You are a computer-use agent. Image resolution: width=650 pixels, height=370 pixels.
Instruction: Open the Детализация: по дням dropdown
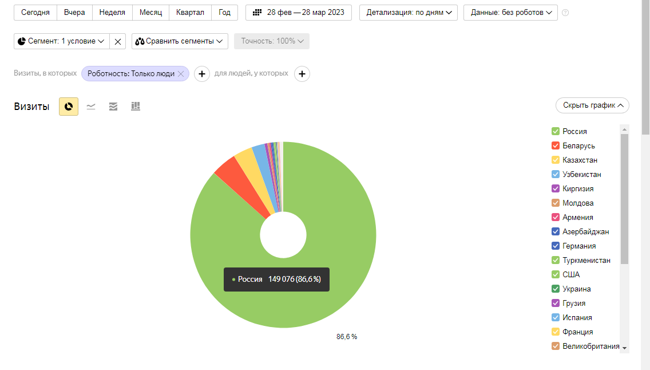409,13
